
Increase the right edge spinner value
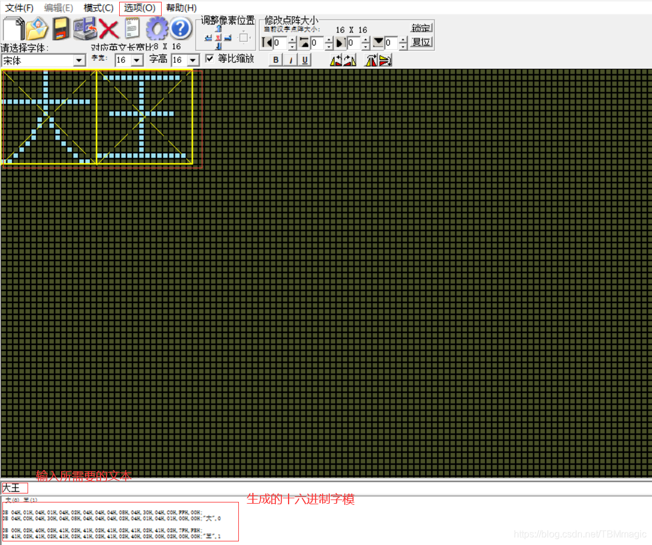pos(365,40)
